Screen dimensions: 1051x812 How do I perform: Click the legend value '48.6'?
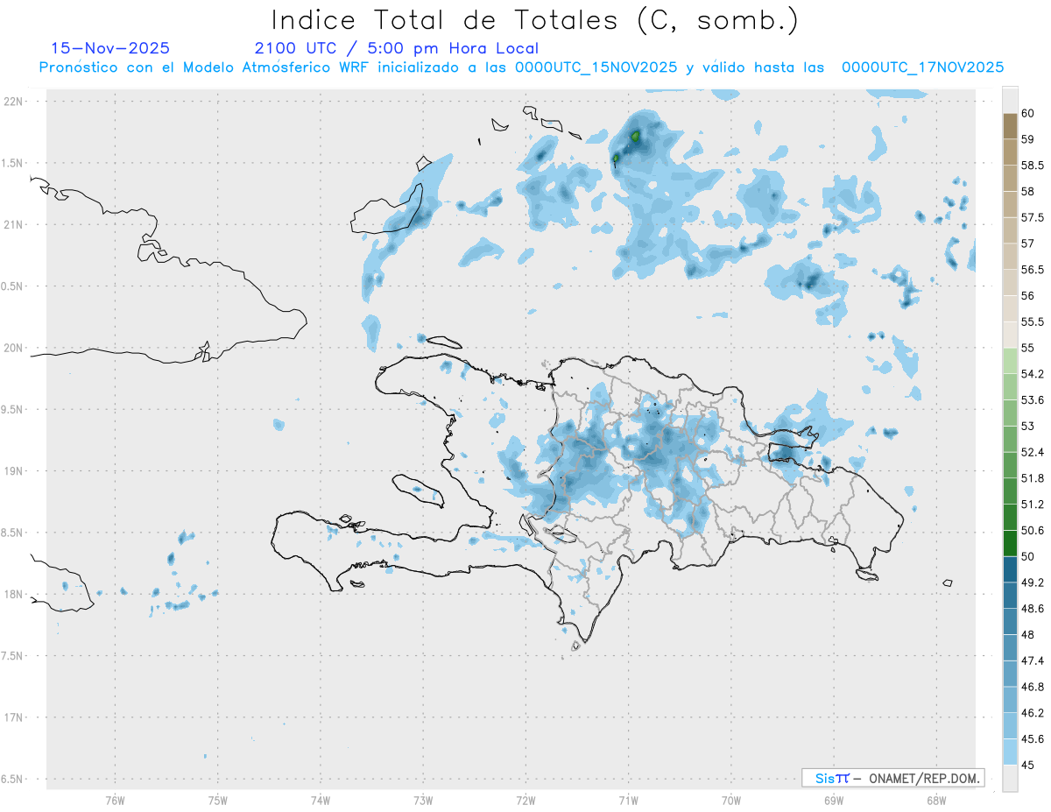(x=1033, y=609)
